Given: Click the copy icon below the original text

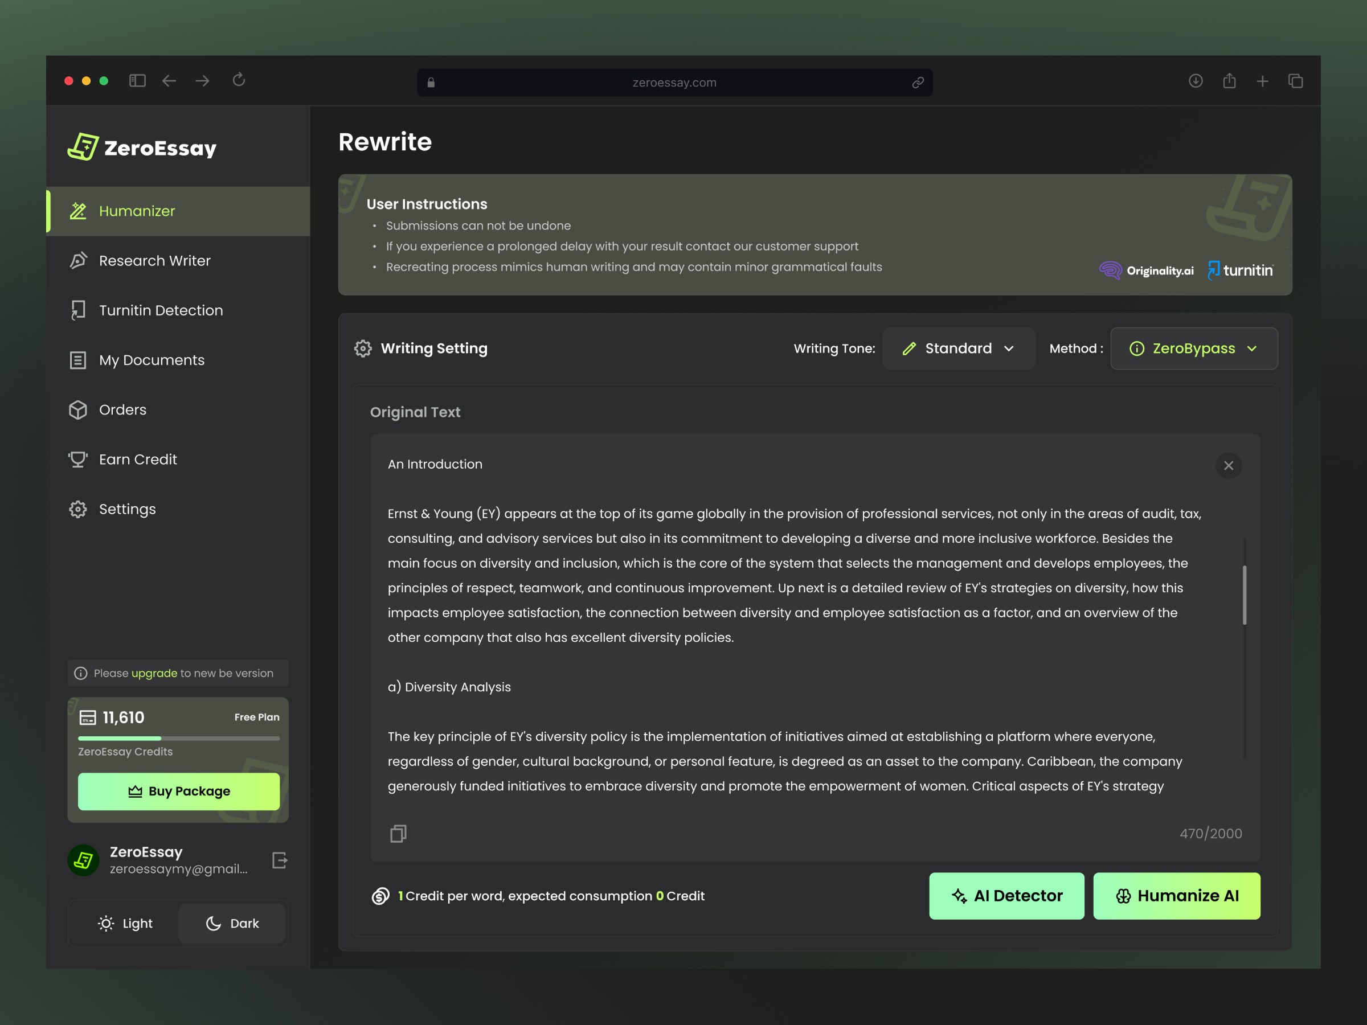Looking at the screenshot, I should click(398, 834).
